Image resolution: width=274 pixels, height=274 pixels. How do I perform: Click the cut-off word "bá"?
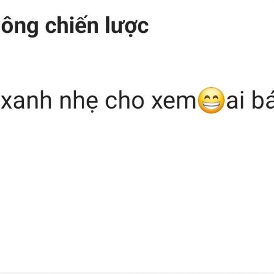pos(263,100)
